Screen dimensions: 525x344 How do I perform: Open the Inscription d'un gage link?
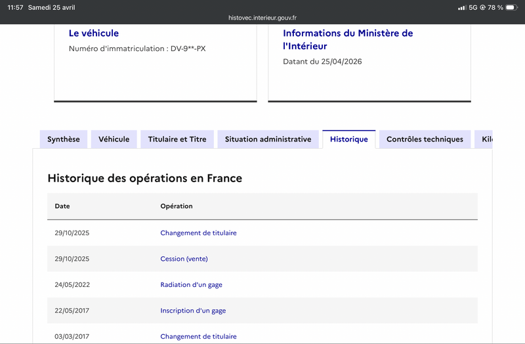pyautogui.click(x=193, y=311)
